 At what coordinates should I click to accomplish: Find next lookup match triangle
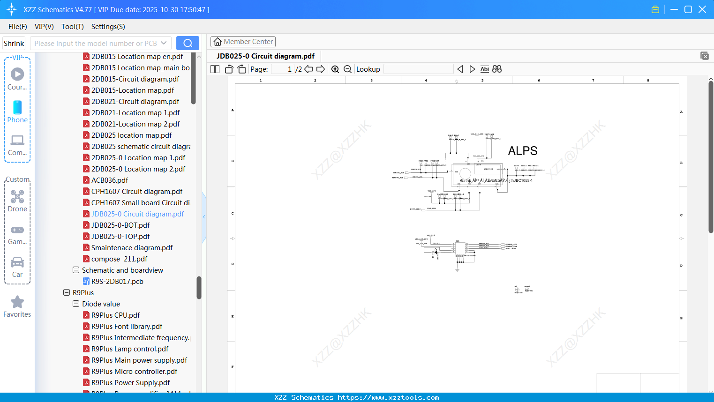click(472, 69)
